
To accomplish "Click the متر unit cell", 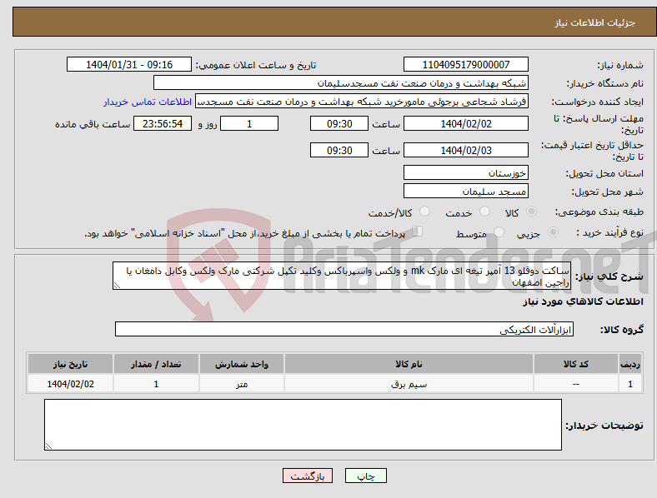I will pyautogui.click(x=242, y=384).
